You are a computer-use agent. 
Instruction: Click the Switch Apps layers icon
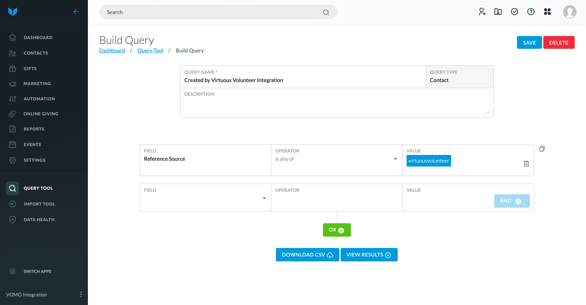point(13,271)
